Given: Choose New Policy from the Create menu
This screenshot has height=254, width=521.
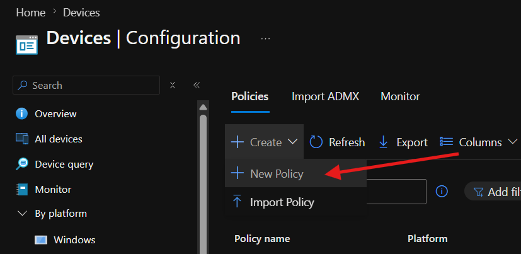Looking at the screenshot, I should 295,173.
